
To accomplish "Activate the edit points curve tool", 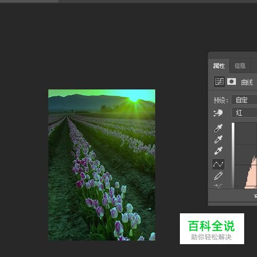I will click(218, 164).
